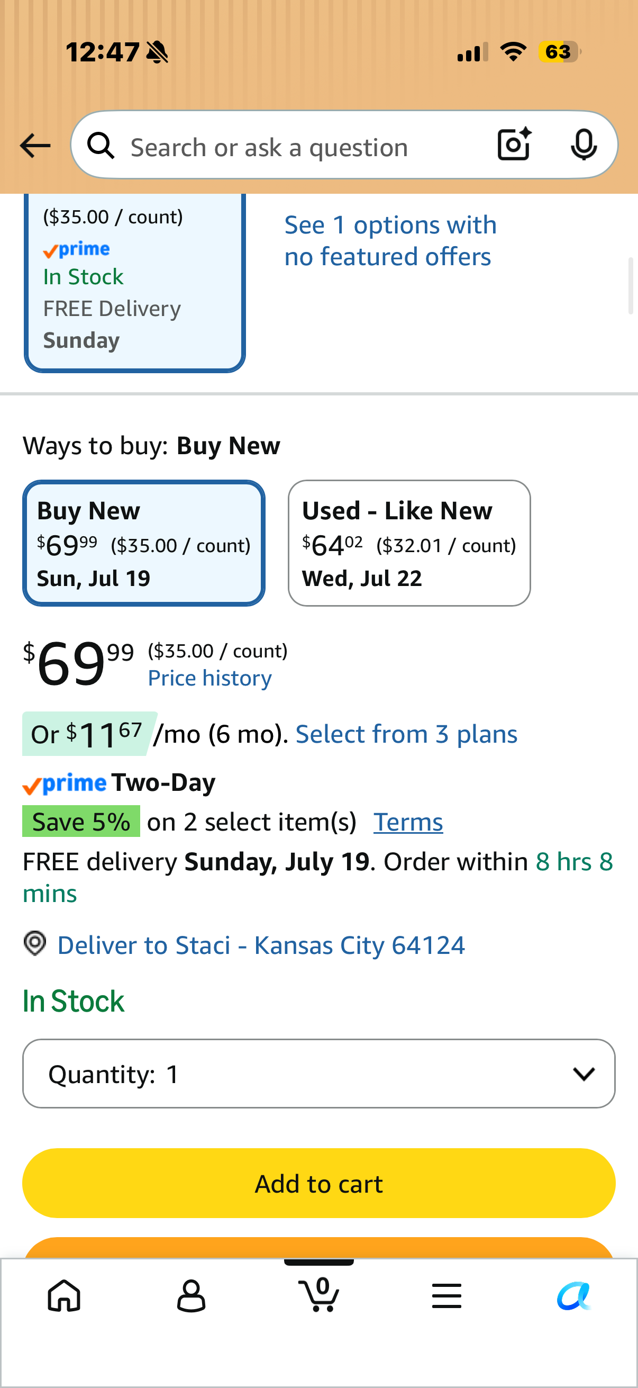Select the Prime In Stock offer card

(134, 282)
